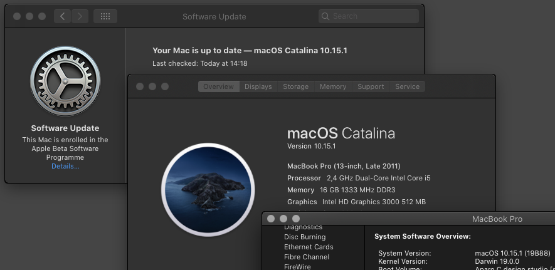Switch to the Displays tab
Screen dimensions: 555x270
pyautogui.click(x=258, y=86)
